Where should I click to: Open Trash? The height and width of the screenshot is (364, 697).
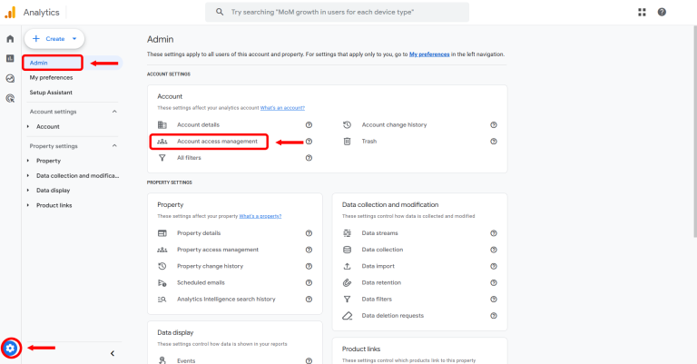coord(369,142)
